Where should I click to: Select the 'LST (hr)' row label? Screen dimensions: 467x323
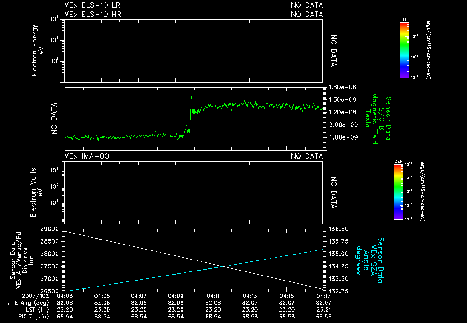point(36,310)
